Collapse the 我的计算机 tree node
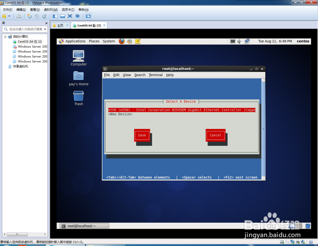The width and height of the screenshot is (318, 246). (5, 37)
